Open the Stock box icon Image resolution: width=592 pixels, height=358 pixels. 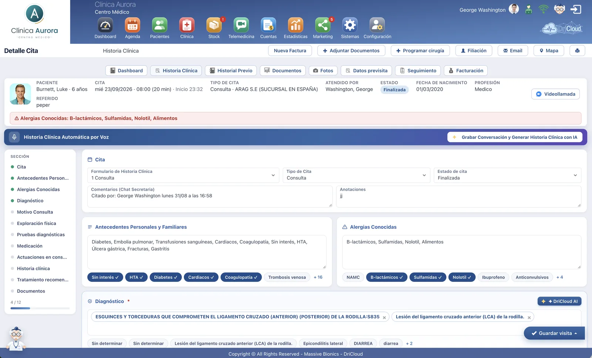pyautogui.click(x=214, y=25)
